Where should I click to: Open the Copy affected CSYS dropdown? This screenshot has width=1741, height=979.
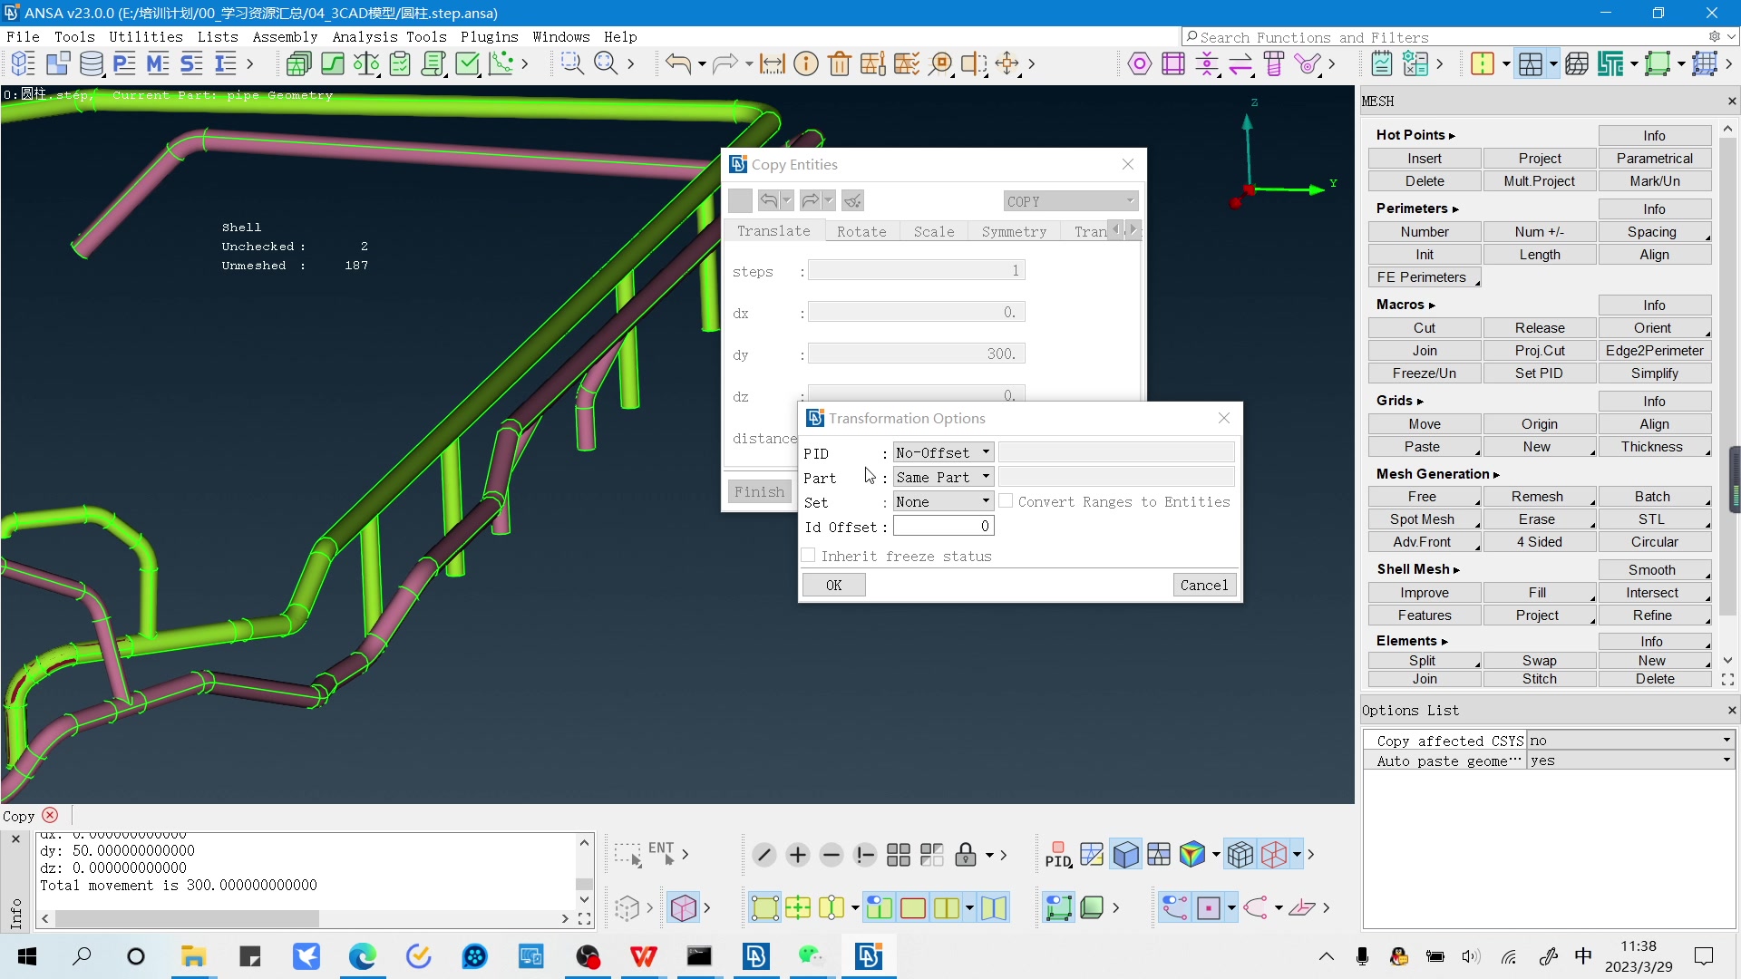[x=1631, y=740]
